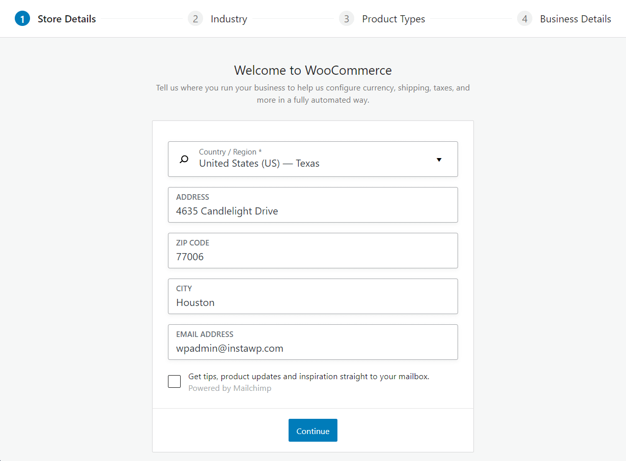This screenshot has height=461, width=626.
Task: Click the Store Details step label
Action: 67,18
